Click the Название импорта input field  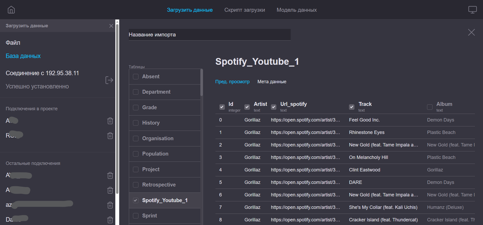tap(209, 35)
